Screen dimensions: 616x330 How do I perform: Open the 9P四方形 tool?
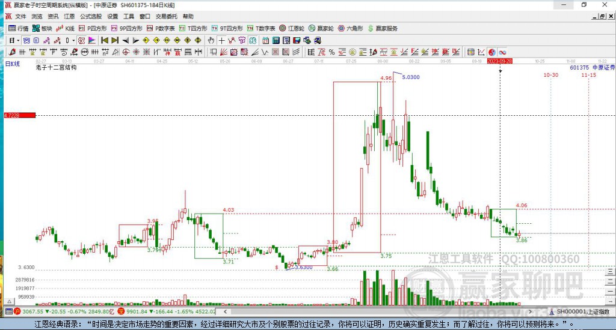[130, 28]
